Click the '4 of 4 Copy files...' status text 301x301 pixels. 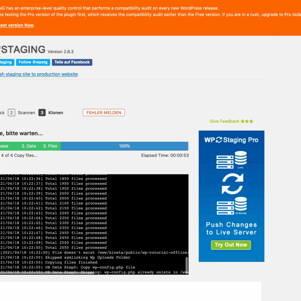point(19,156)
